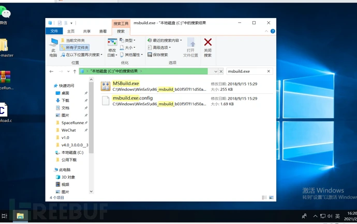Click the red X 关闭搜索 button
Screen dimensions: 357x224
(x=207, y=47)
